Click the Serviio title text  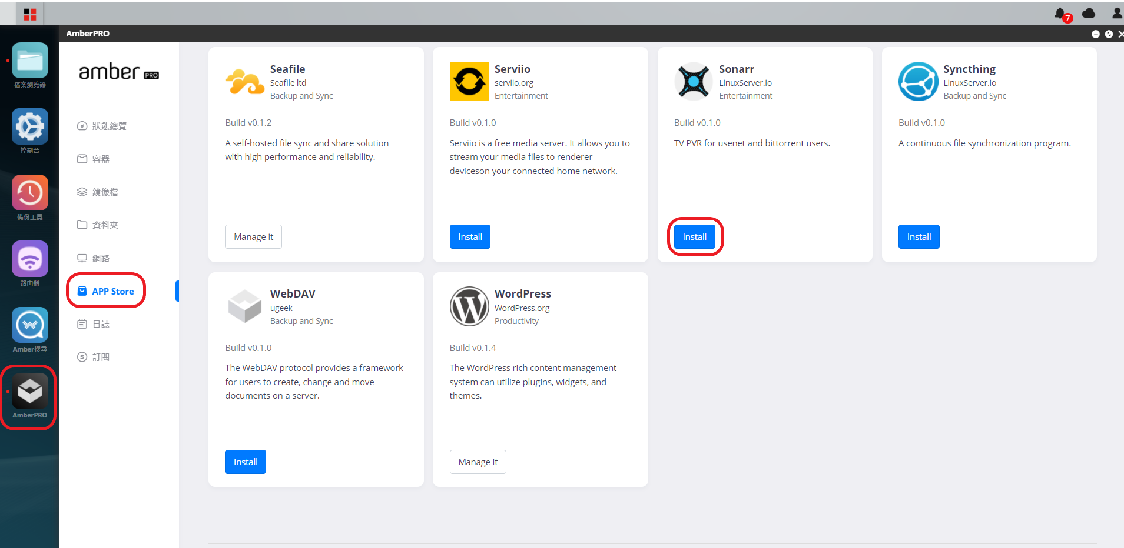point(512,69)
